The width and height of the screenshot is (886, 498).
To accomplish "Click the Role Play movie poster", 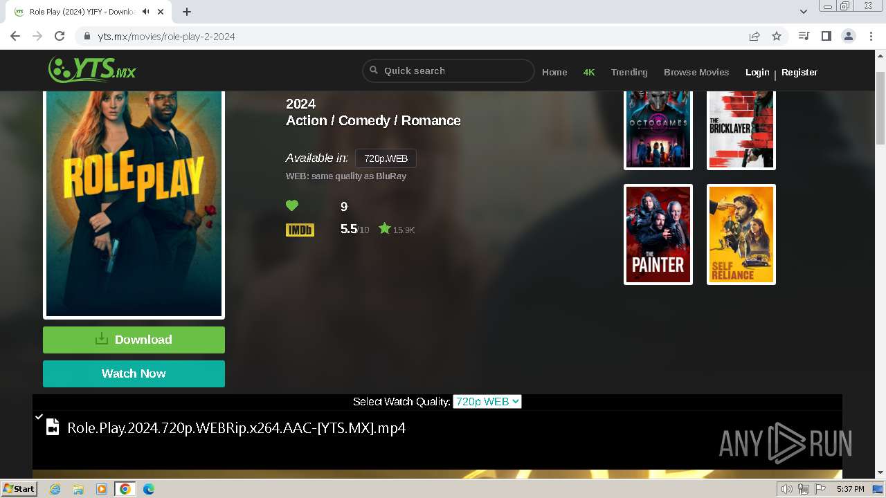I will (x=134, y=204).
